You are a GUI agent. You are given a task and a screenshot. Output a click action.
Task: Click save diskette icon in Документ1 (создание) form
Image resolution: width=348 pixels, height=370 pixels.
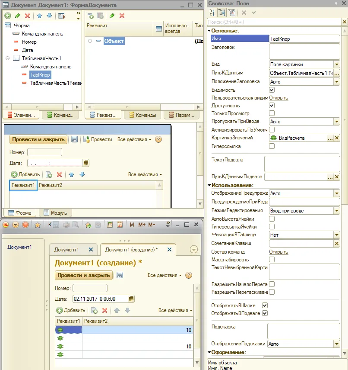tap(120, 275)
